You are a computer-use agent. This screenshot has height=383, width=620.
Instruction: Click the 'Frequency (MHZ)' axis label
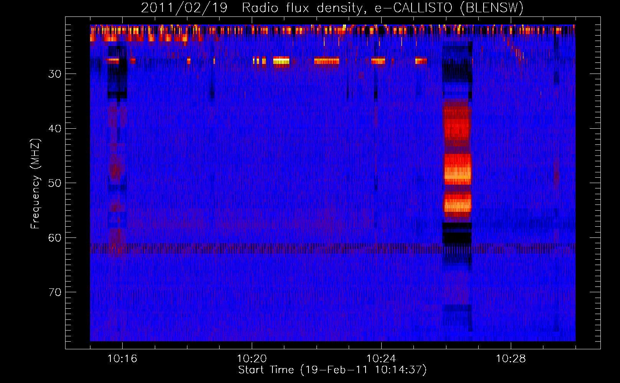pos(35,184)
